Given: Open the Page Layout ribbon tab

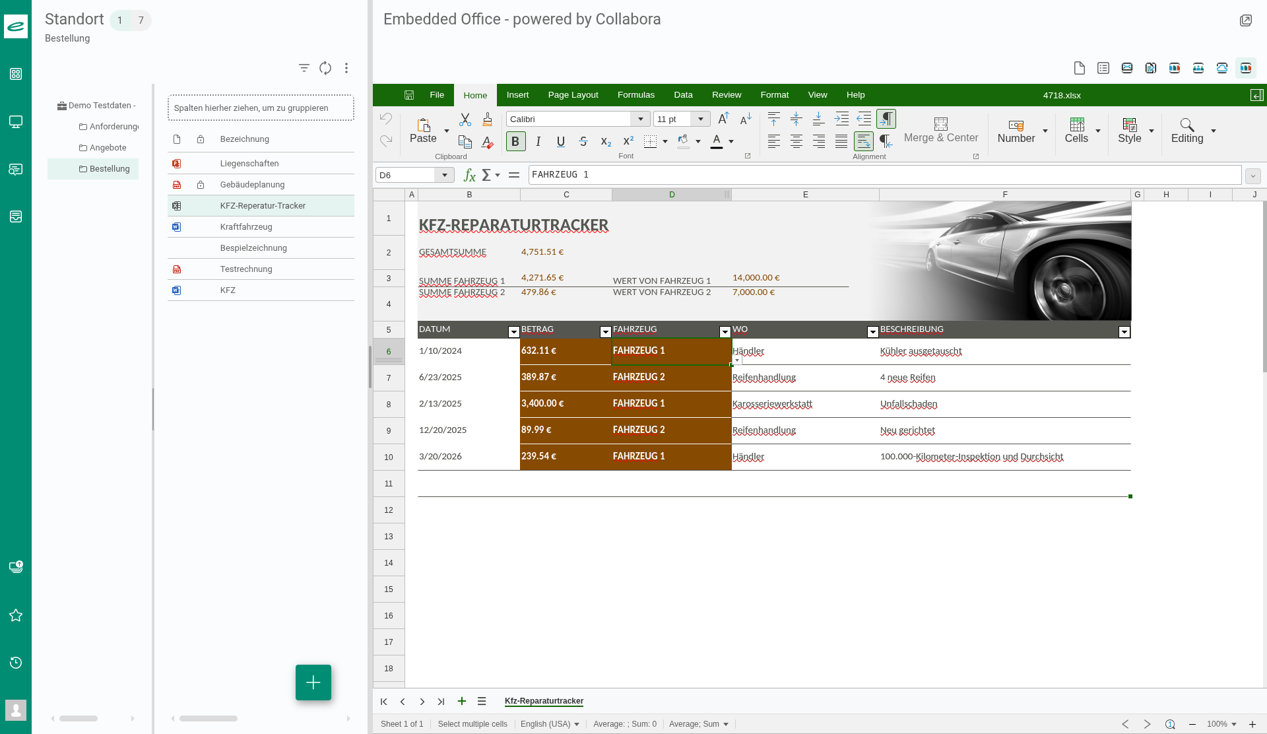Looking at the screenshot, I should coord(573,95).
